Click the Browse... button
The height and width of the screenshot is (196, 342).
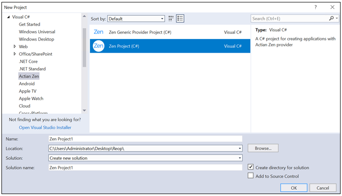coord(263,148)
